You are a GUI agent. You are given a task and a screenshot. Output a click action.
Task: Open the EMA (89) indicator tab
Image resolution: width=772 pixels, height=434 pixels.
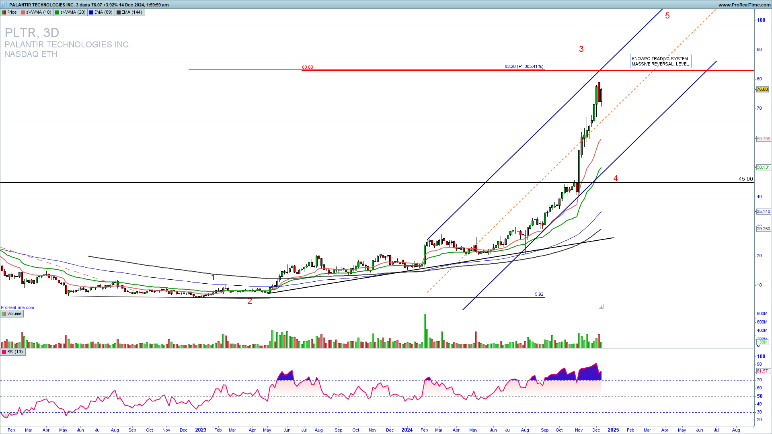point(101,12)
